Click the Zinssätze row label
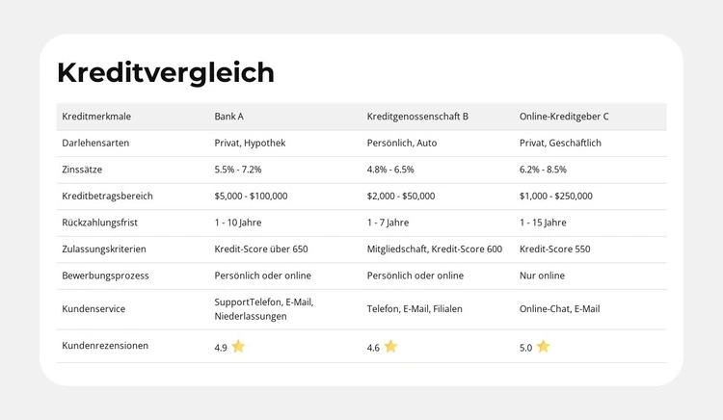 (82, 170)
